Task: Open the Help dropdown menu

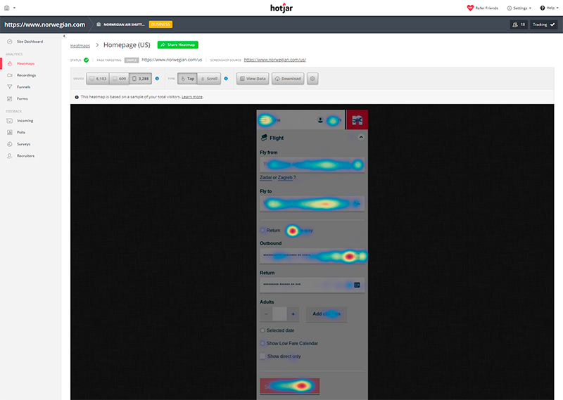Action: [x=550, y=8]
